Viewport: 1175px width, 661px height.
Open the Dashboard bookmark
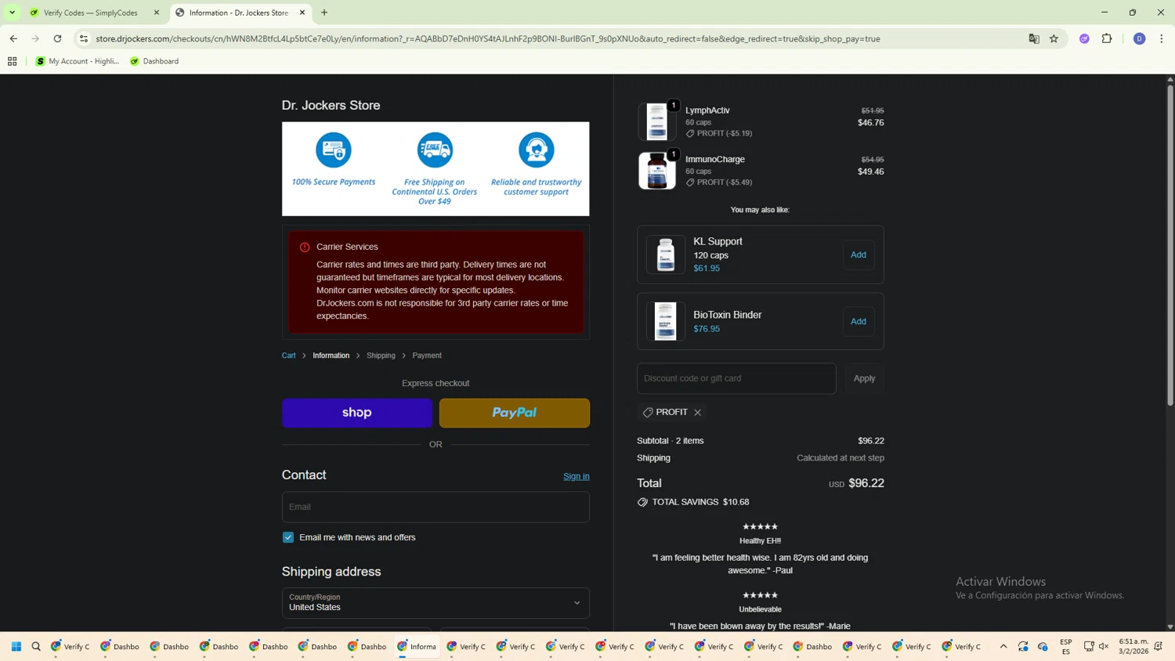tap(154, 61)
